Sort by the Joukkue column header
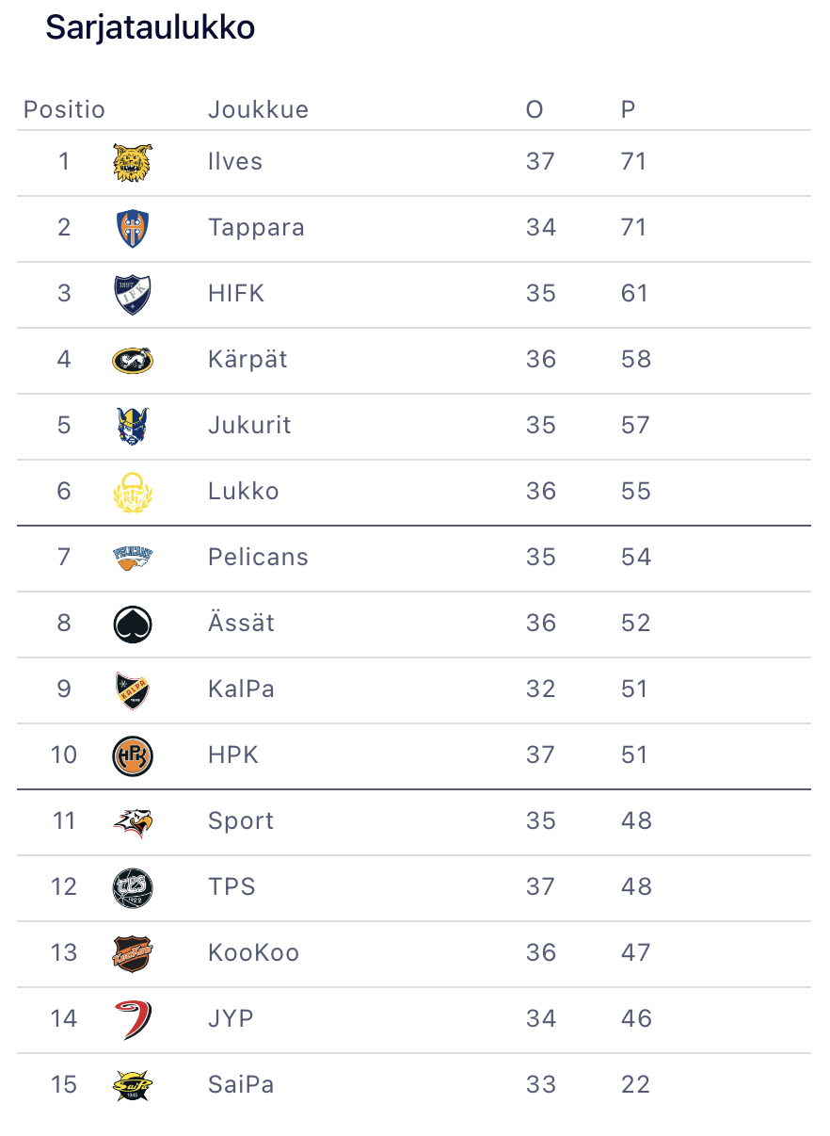 coord(258,110)
